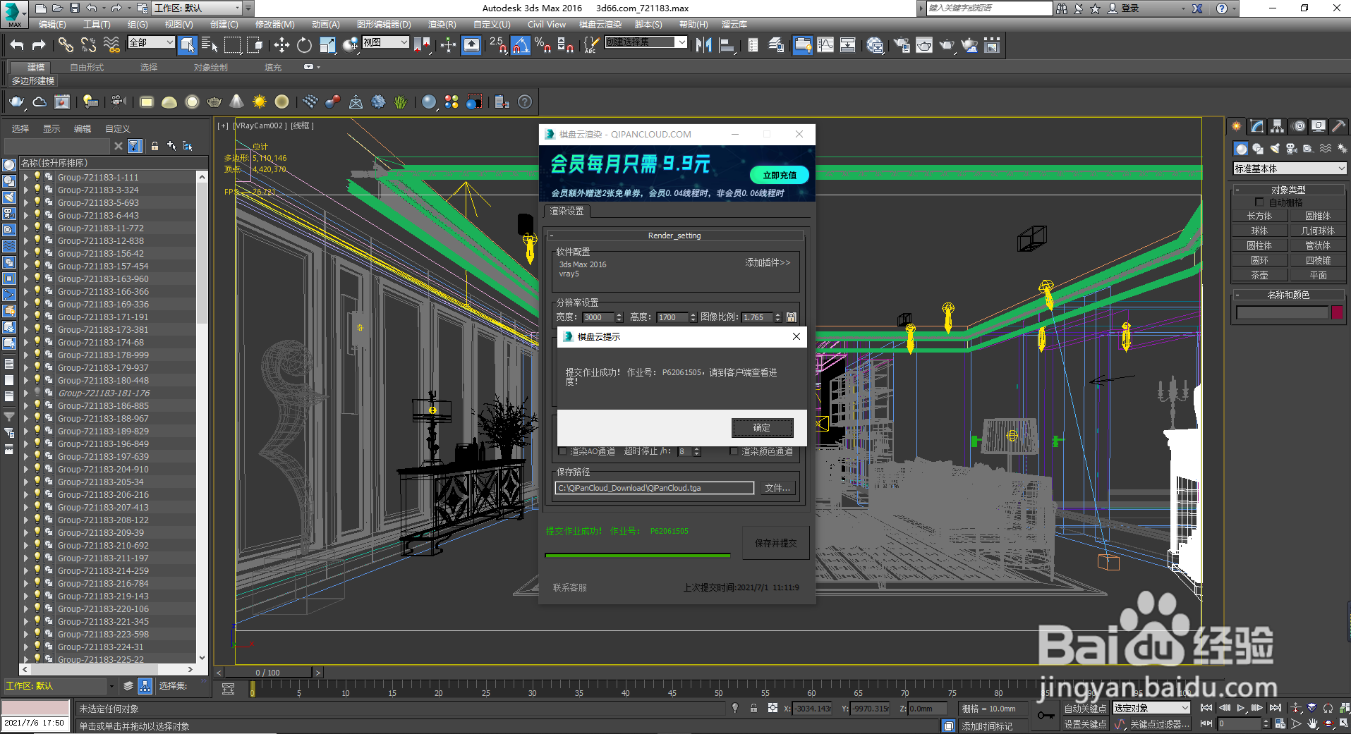The width and height of the screenshot is (1351, 734).
Task: Collapse the 名称和颜色 rollout
Action: (x=1288, y=295)
